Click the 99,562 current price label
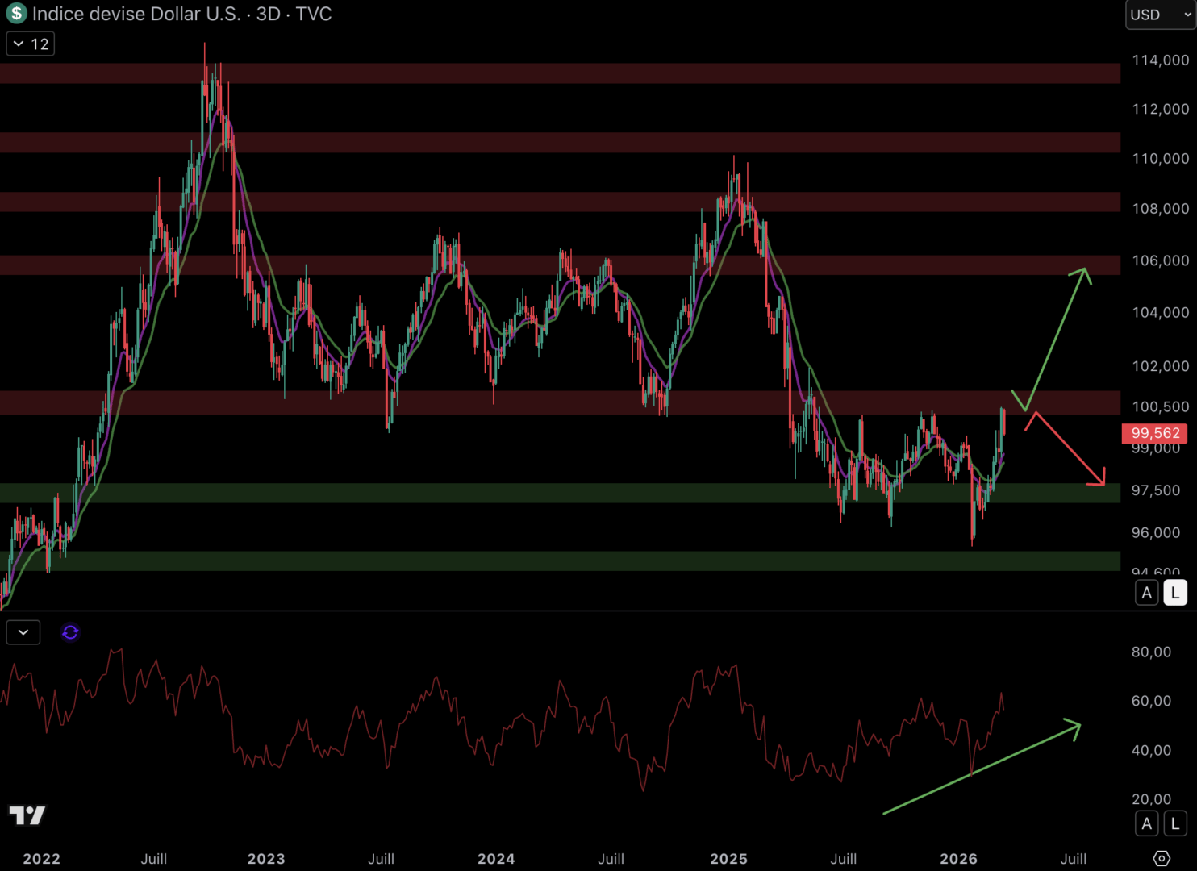 pos(1155,433)
